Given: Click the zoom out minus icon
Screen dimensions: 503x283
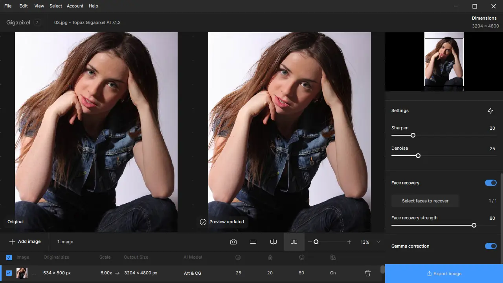Looking at the screenshot, I should [x=310, y=242].
